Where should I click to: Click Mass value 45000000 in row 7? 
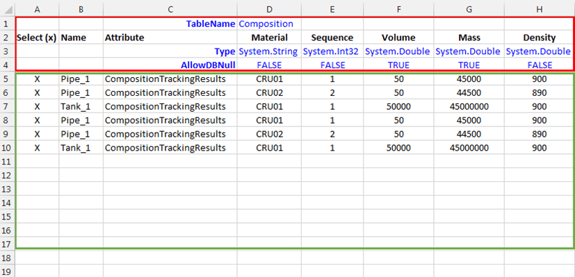coord(469,106)
